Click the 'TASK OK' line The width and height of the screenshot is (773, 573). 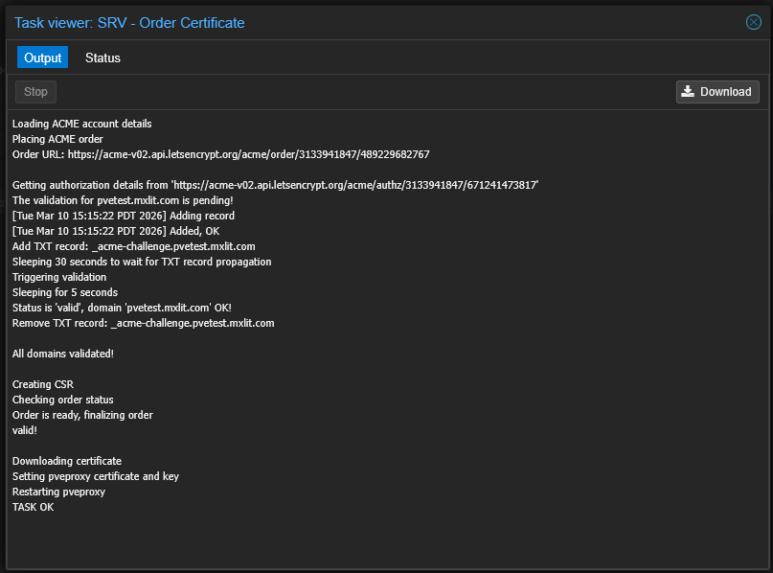coord(34,507)
